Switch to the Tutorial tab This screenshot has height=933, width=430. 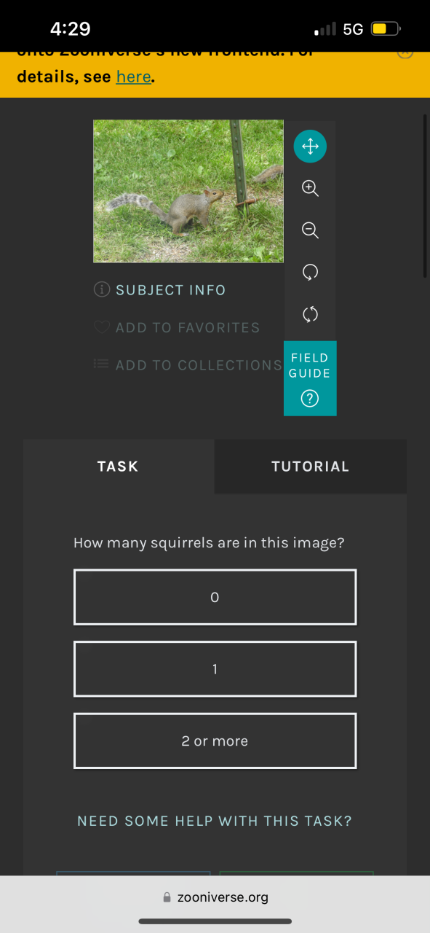[311, 466]
